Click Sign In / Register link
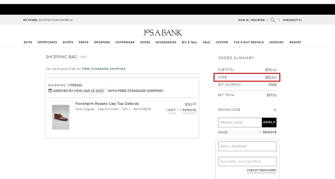 251,20
